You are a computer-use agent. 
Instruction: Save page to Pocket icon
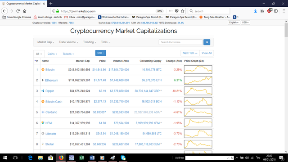177,11
